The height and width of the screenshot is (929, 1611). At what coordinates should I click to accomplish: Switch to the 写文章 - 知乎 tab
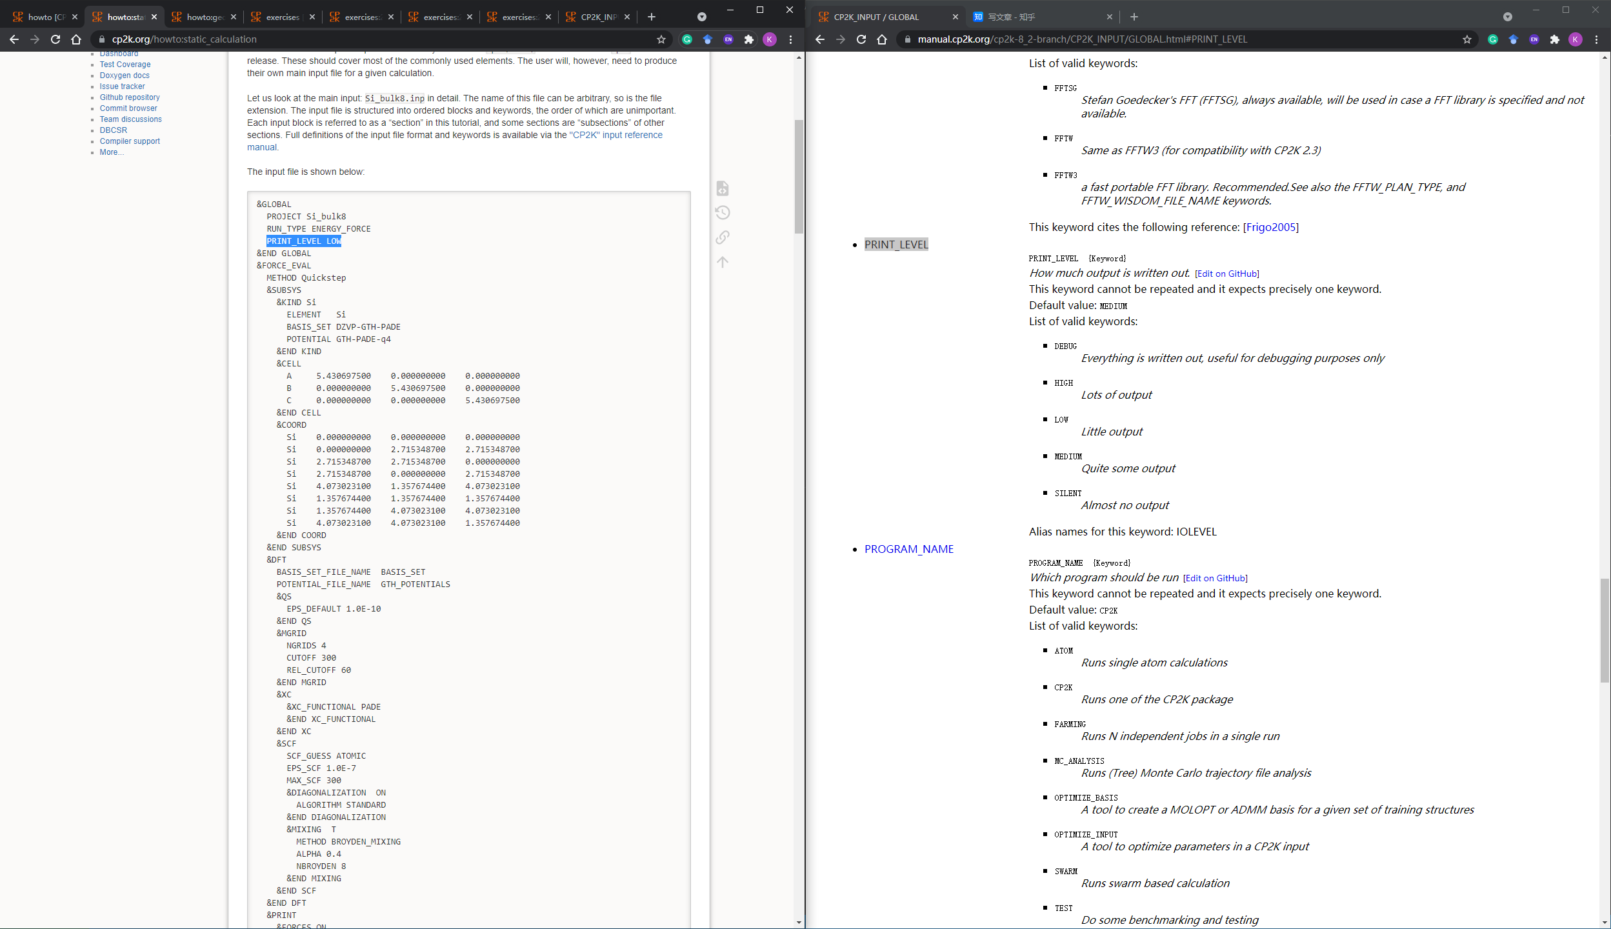pyautogui.click(x=1011, y=17)
